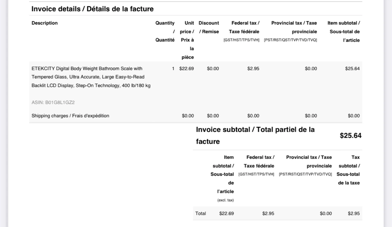Click the Quantity column header

[x=165, y=32]
